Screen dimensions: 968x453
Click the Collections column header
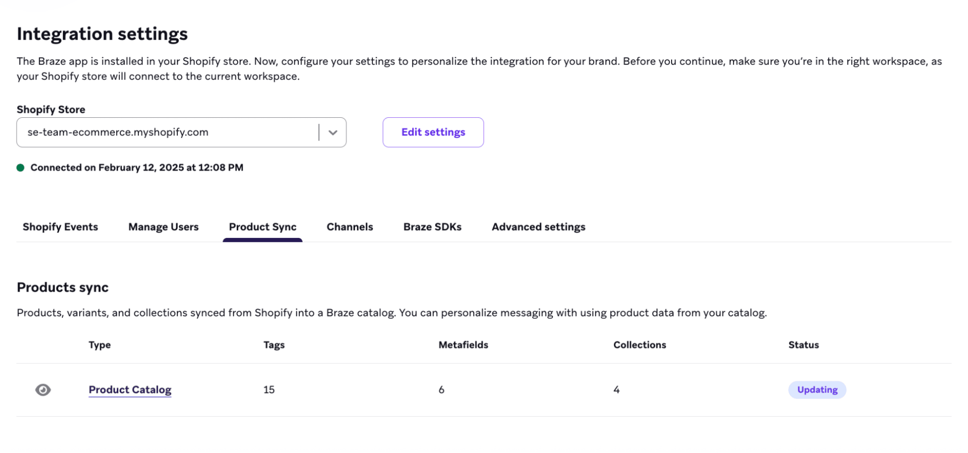[640, 345]
